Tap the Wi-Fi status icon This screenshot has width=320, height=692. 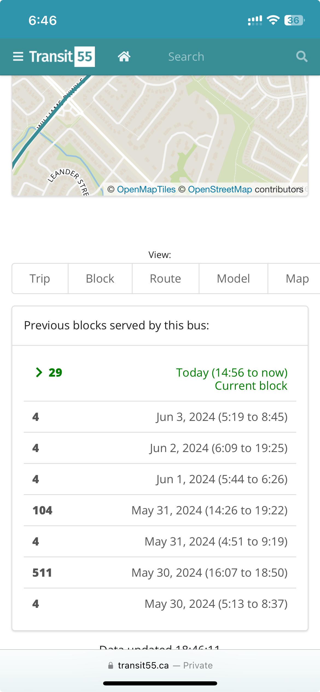point(273,20)
